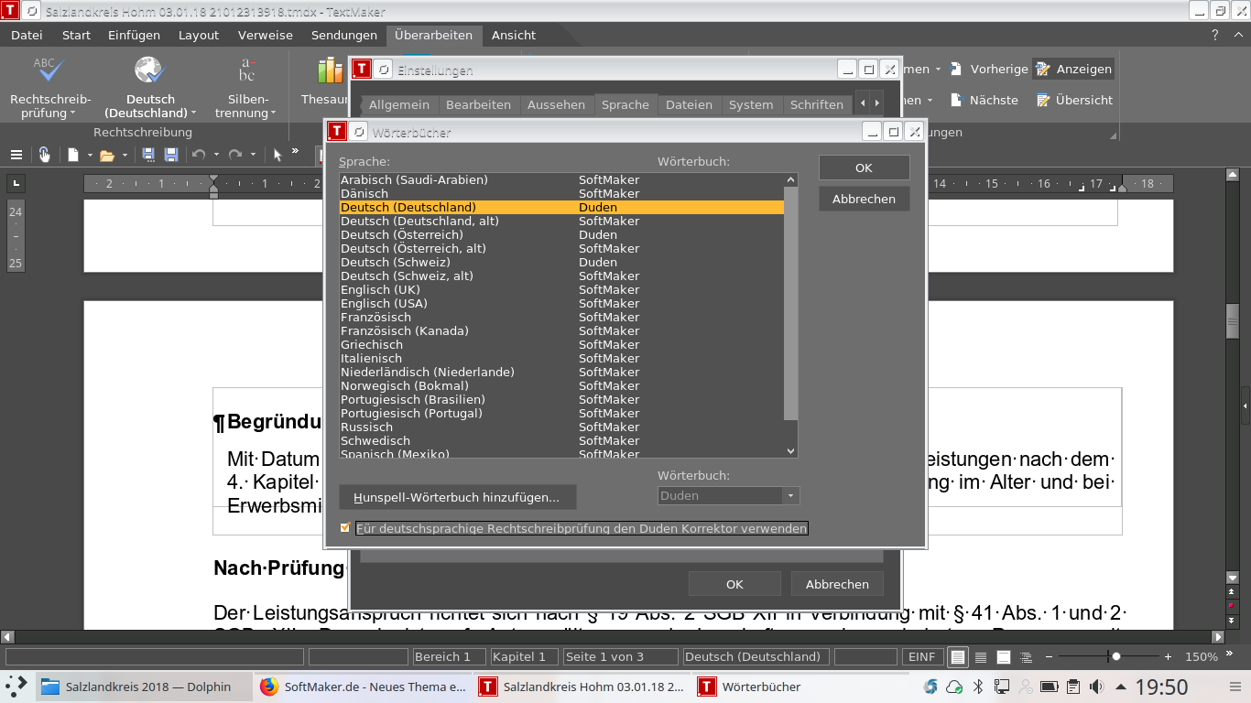Screen dimensions: 1251x703
Task: Open the Thesaurus books icon
Action: pyautogui.click(x=330, y=71)
